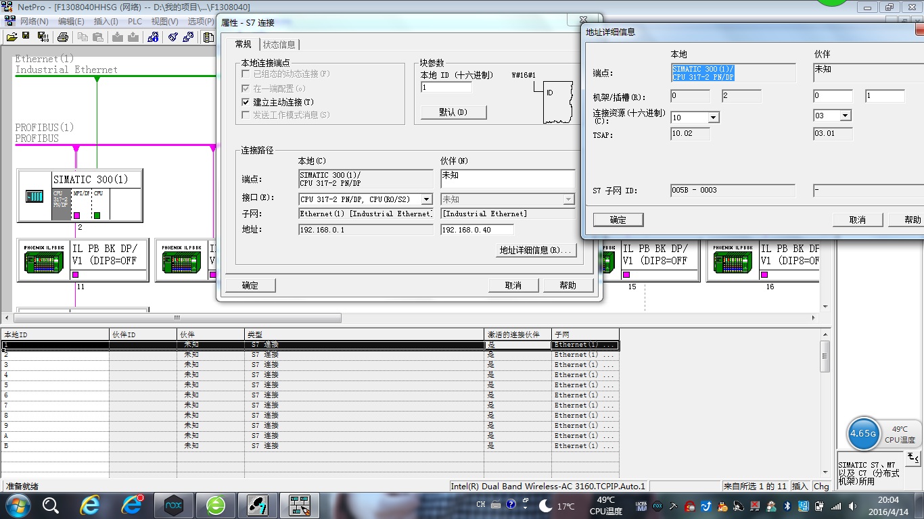Toggle the '发送工作模式消息' checkbox

(246, 115)
